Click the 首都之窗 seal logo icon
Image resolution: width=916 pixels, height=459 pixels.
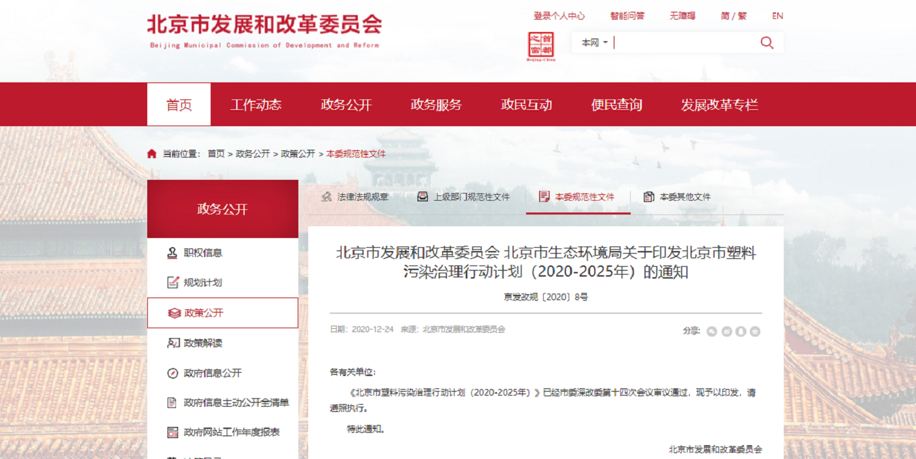(542, 44)
